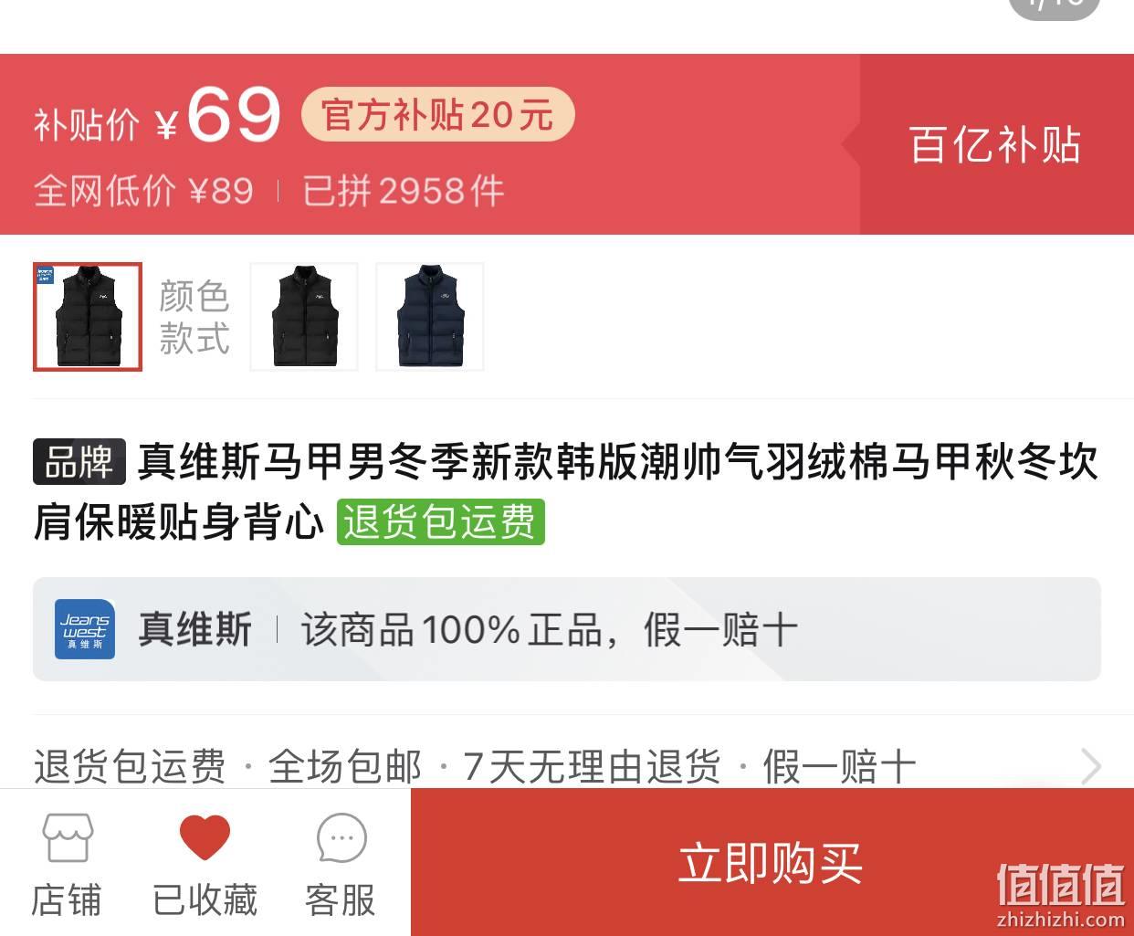Tap the 全网低价 ¥89 text
Viewport: 1134px width, 936px height.
pos(143,191)
